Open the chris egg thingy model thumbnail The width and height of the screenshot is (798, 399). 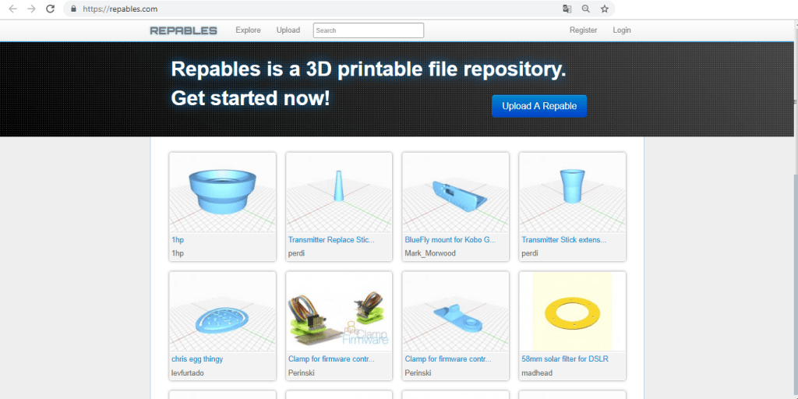222,312
